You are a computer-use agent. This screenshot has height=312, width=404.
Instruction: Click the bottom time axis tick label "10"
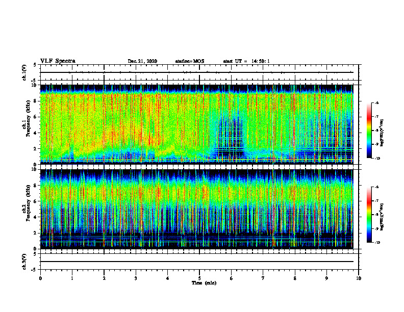[x=359, y=278]
